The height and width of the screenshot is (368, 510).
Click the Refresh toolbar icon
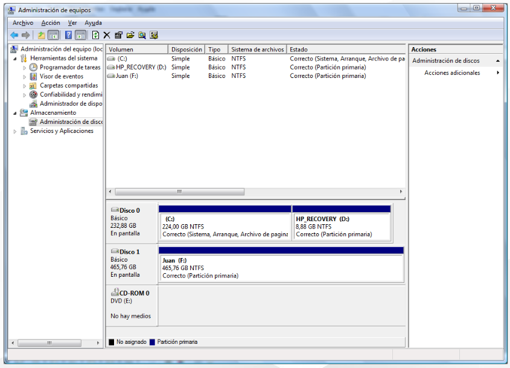click(x=95, y=35)
